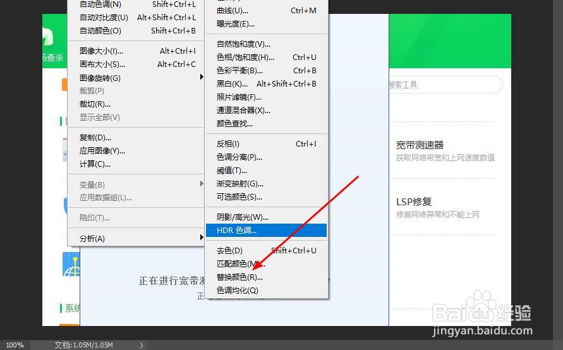Viewport: 563px width, 350px height.
Task: Expand the 分析(A) submenu
Action: tap(136, 238)
